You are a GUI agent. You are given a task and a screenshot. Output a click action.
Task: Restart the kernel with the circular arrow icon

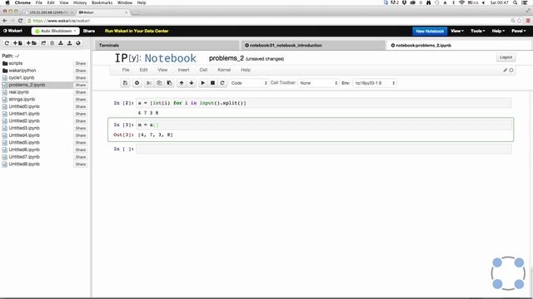click(222, 83)
